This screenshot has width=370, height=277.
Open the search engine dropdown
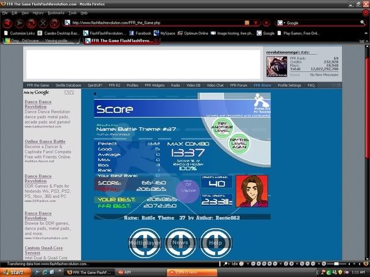click(282, 23)
